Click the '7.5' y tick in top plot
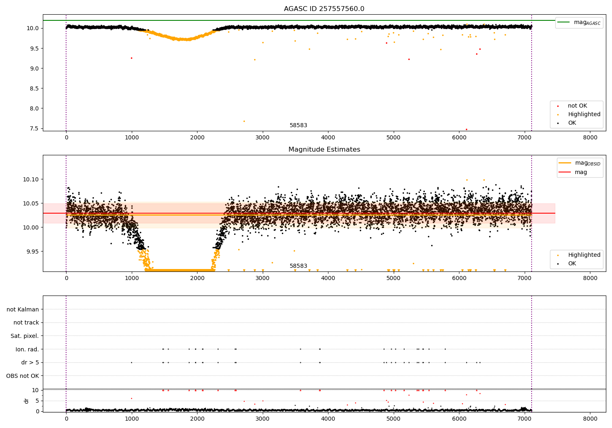The height and width of the screenshot is (428, 612). pyautogui.click(x=33, y=128)
